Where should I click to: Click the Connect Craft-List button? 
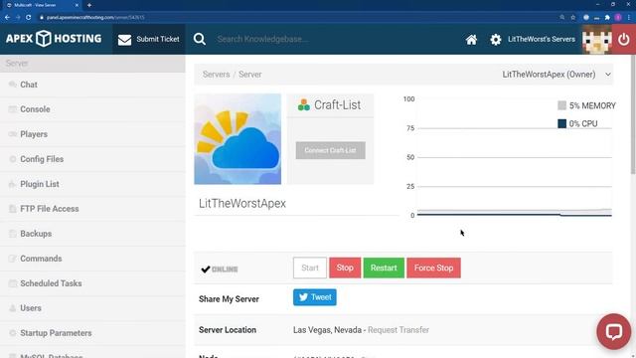331,150
